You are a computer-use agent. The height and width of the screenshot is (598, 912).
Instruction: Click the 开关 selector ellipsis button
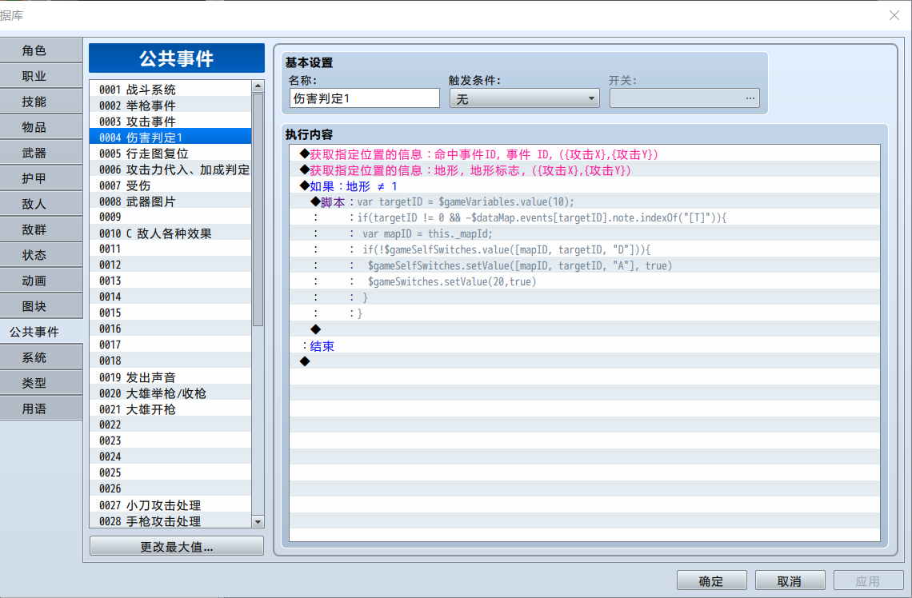tap(750, 98)
